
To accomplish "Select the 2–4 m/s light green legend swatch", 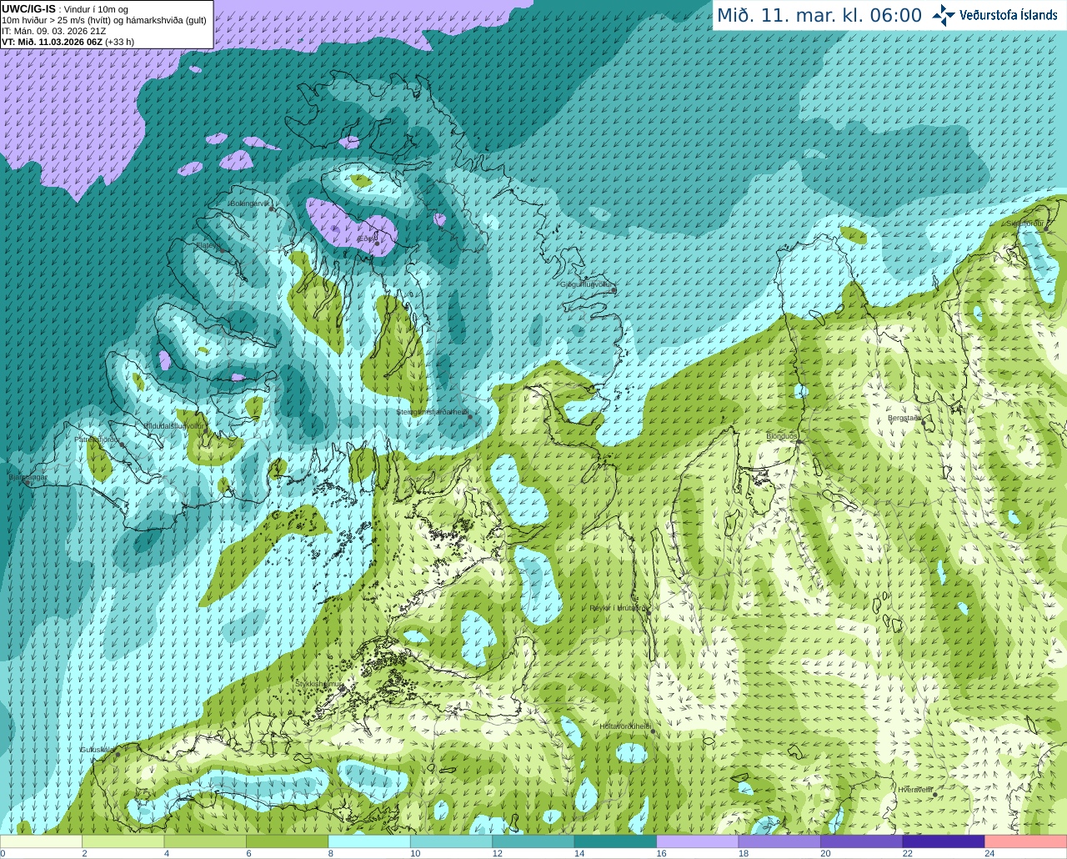I will 123,841.
